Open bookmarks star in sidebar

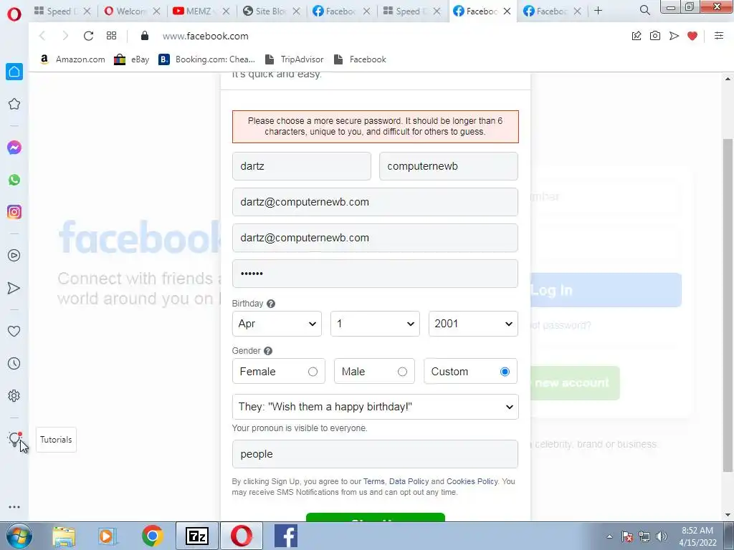(x=14, y=104)
